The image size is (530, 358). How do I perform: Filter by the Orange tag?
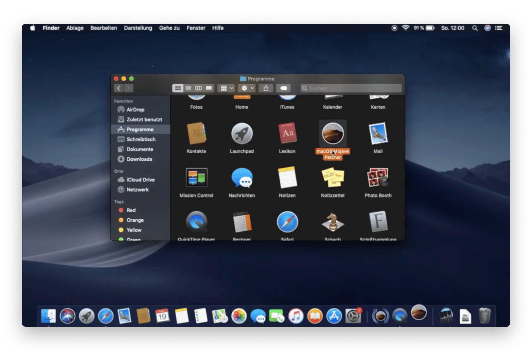click(140, 220)
